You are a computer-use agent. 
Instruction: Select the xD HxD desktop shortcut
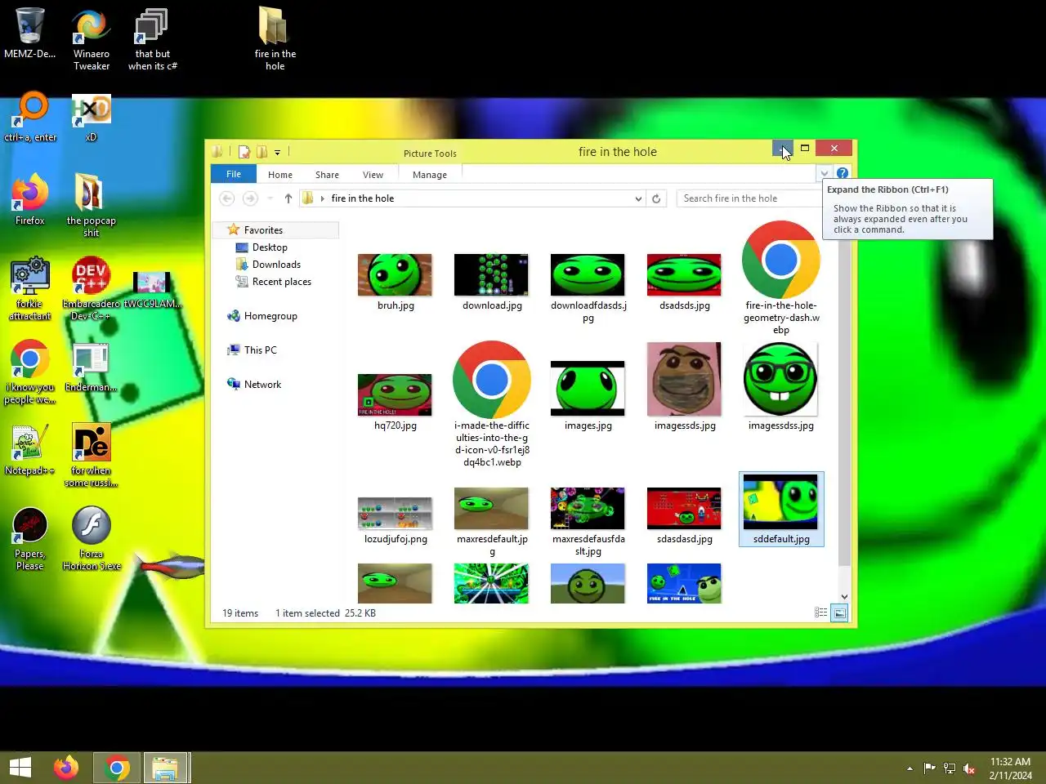[91, 117]
